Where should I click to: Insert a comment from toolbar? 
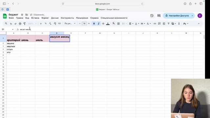tap(159, 24)
